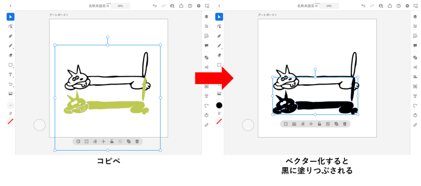Choose the Pencil tool in right screenshot
This screenshot has height=186, width=421.
(219, 46)
